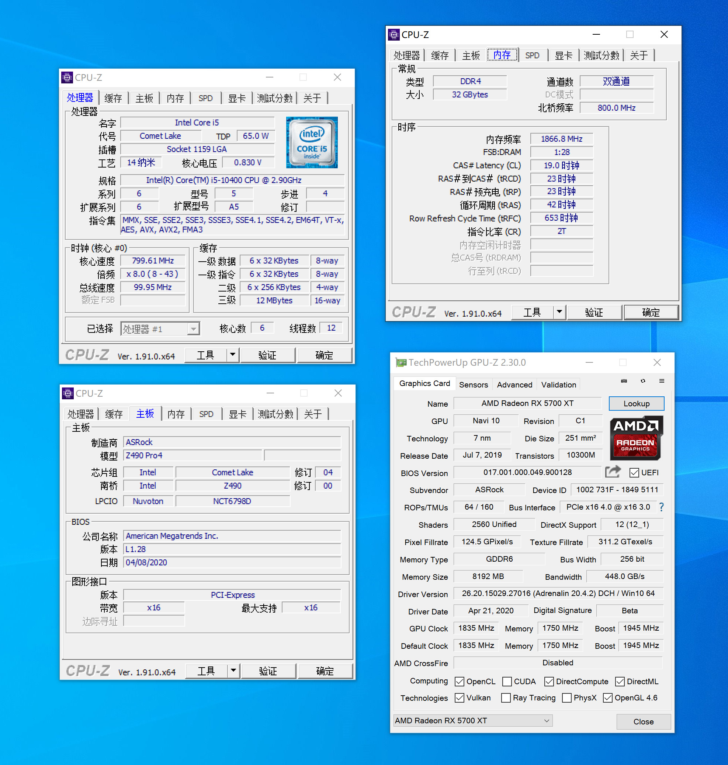The height and width of the screenshot is (765, 728).
Task: Click the 验证 button in CPU-Z
Action: coord(268,355)
